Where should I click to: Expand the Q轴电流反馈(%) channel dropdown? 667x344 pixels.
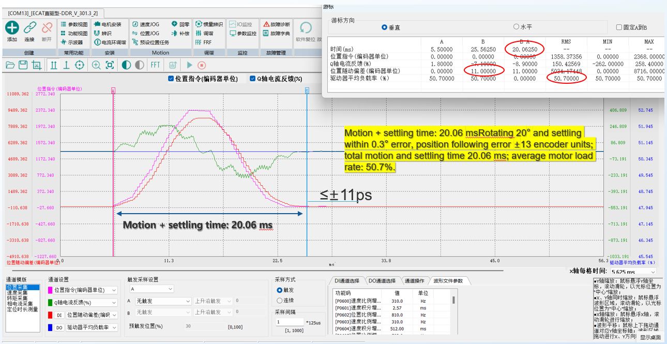(114, 303)
